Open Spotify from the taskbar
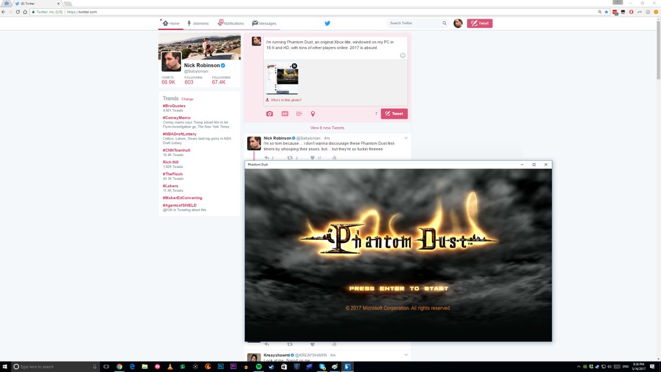Image resolution: width=661 pixels, height=372 pixels. 259,366
